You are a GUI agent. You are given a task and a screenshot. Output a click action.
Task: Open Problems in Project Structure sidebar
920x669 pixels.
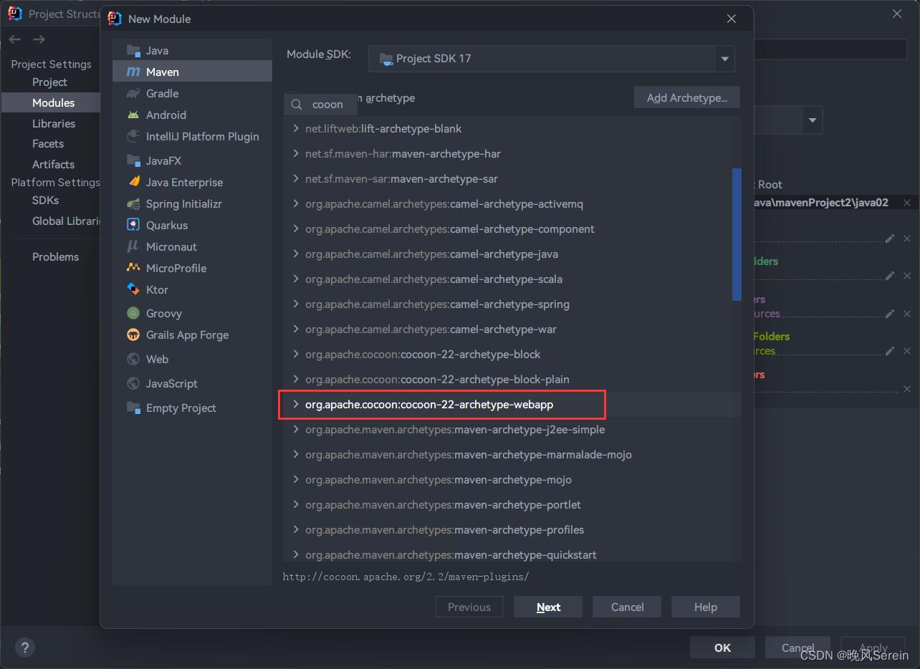click(55, 257)
